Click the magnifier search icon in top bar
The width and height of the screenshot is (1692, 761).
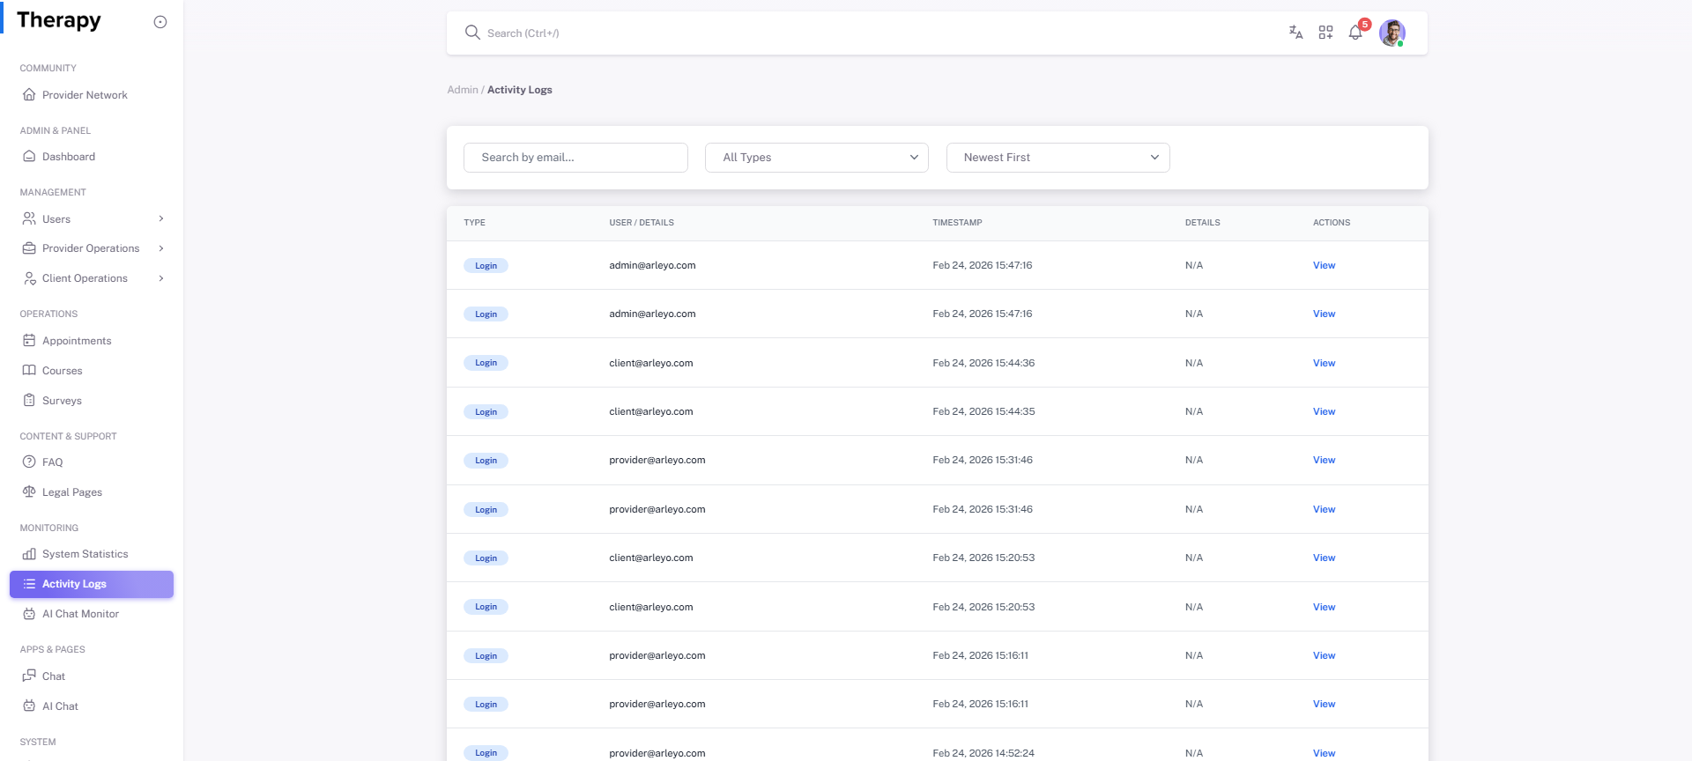point(472,33)
